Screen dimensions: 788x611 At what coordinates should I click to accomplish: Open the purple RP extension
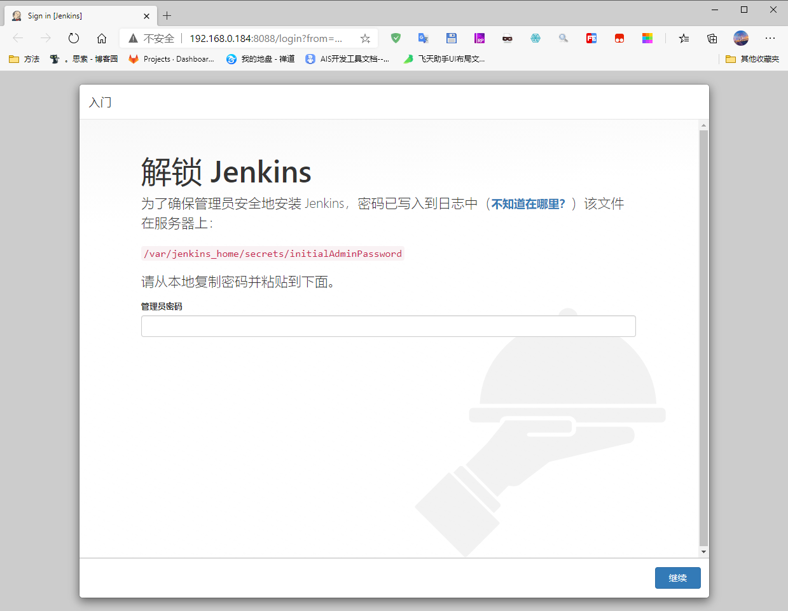click(480, 38)
